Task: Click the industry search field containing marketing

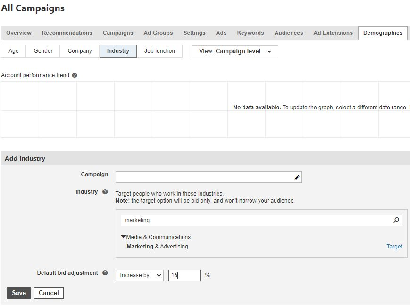Action: (x=261, y=220)
